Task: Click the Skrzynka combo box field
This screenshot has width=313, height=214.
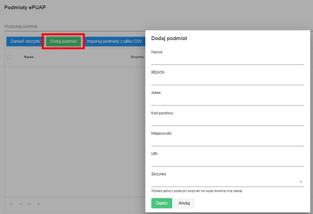Action: (x=227, y=182)
